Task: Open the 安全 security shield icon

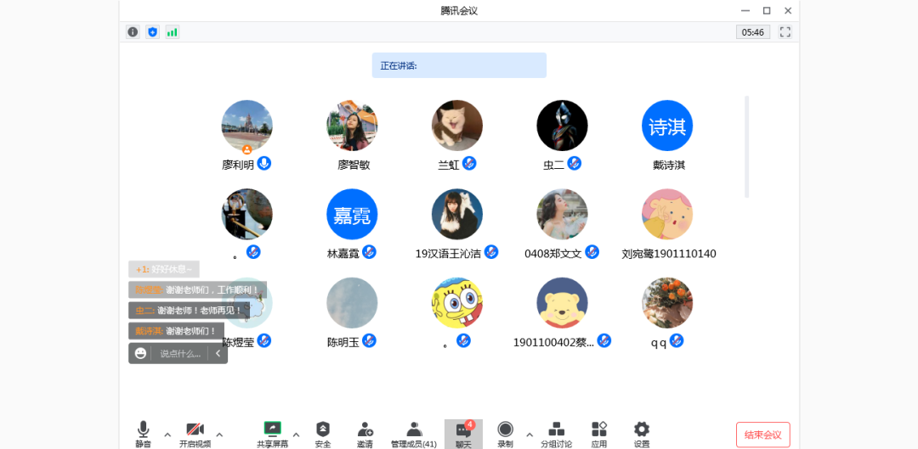Action: tap(323, 433)
